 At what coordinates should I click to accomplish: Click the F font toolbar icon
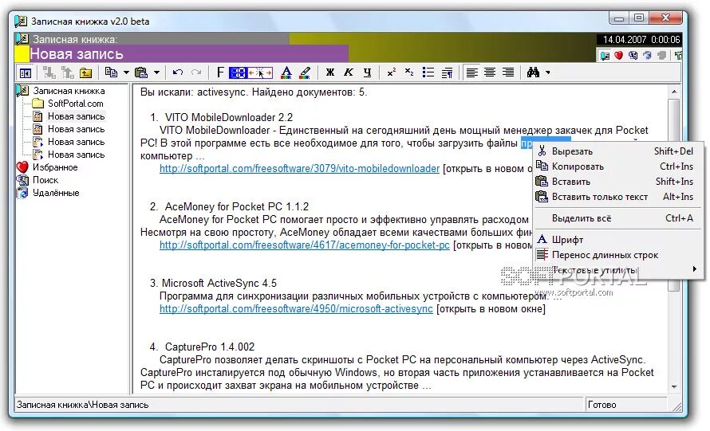coord(220,72)
